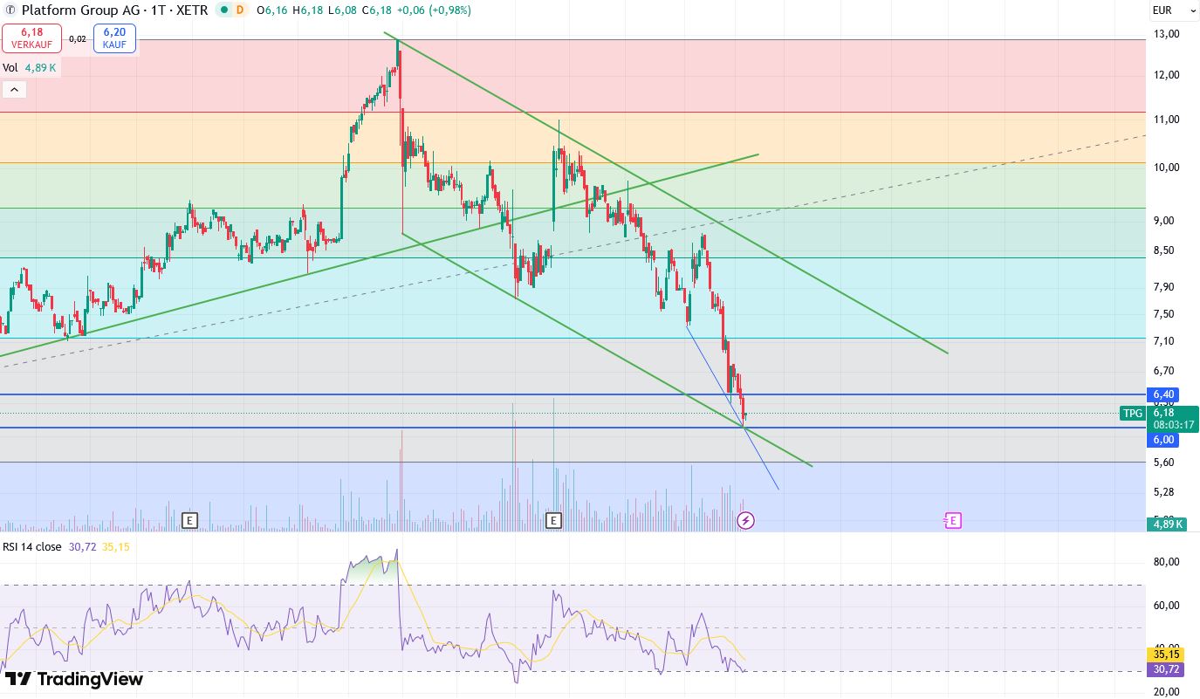Screen dimensions: 1200x699
Task: Select the Vol indicator legend label
Action: click(10, 67)
